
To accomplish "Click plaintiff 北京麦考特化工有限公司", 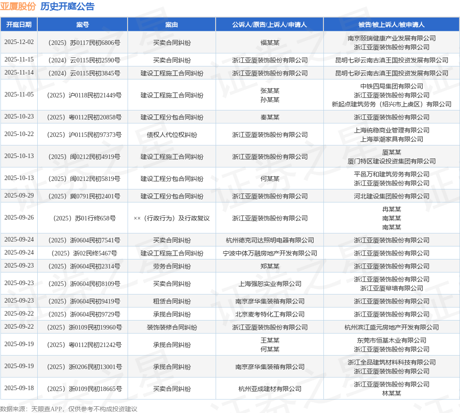I will tap(270, 314).
